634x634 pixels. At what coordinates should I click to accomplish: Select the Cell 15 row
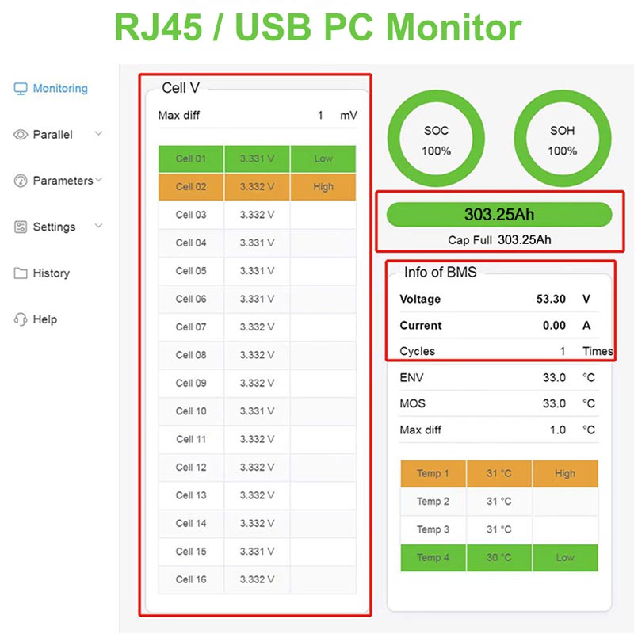coord(257,552)
